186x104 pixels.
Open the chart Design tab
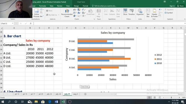click(76, 6)
